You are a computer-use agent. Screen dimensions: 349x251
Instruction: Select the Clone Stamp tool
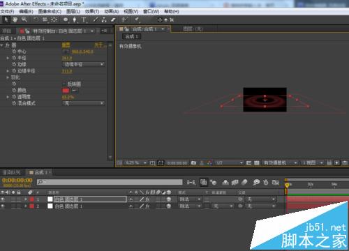coord(104,20)
